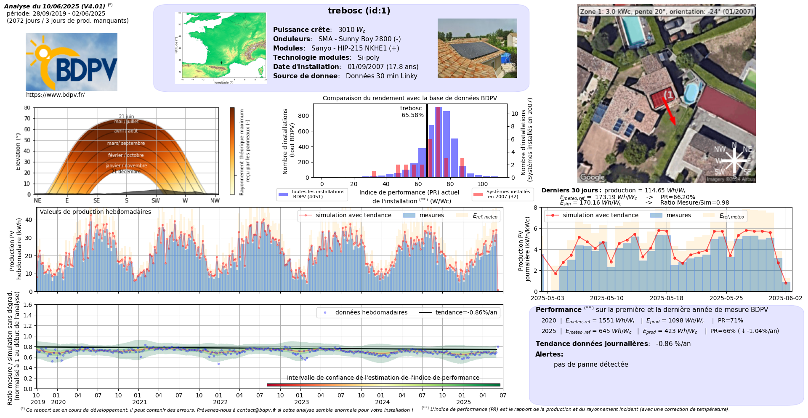Click the BDPV sun logo image
Image resolution: width=808 pixels, height=418 pixels.
coord(71,62)
